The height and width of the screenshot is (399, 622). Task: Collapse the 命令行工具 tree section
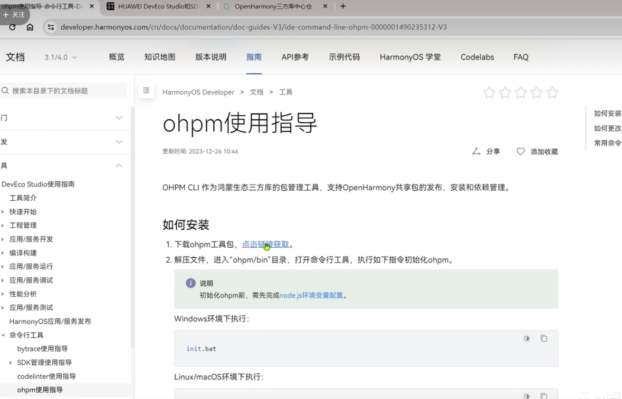[3, 335]
